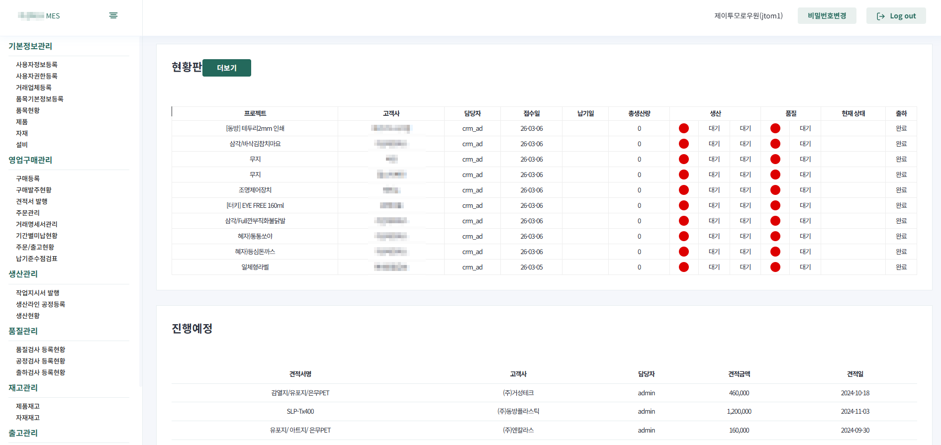Click the 비밀번호변경 button

[827, 16]
